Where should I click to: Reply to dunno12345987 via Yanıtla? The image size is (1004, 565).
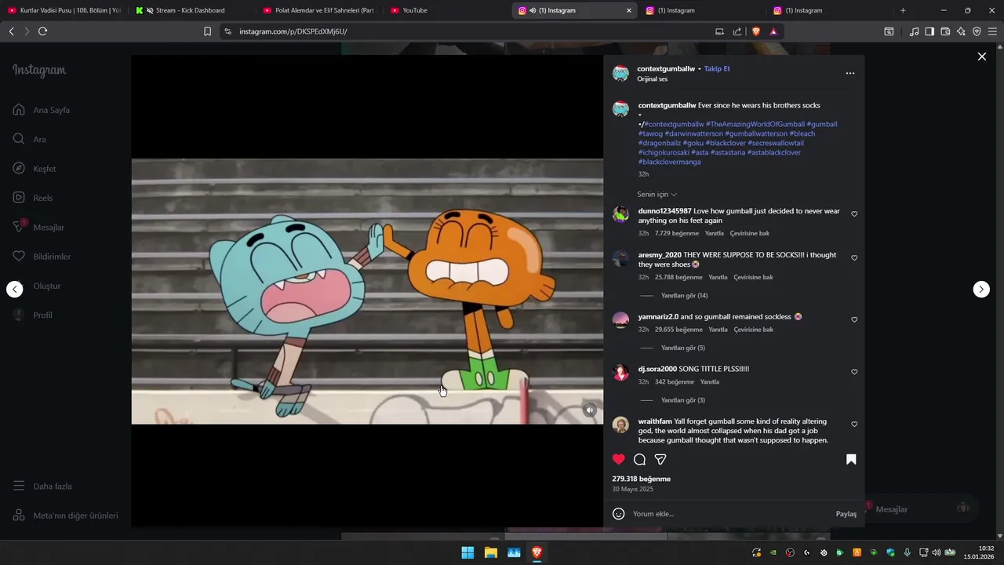[x=714, y=233]
